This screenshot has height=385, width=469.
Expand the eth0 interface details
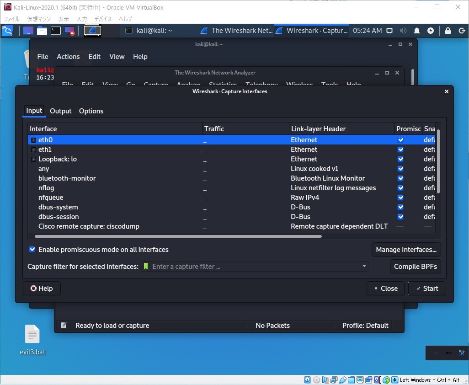pyautogui.click(x=33, y=139)
